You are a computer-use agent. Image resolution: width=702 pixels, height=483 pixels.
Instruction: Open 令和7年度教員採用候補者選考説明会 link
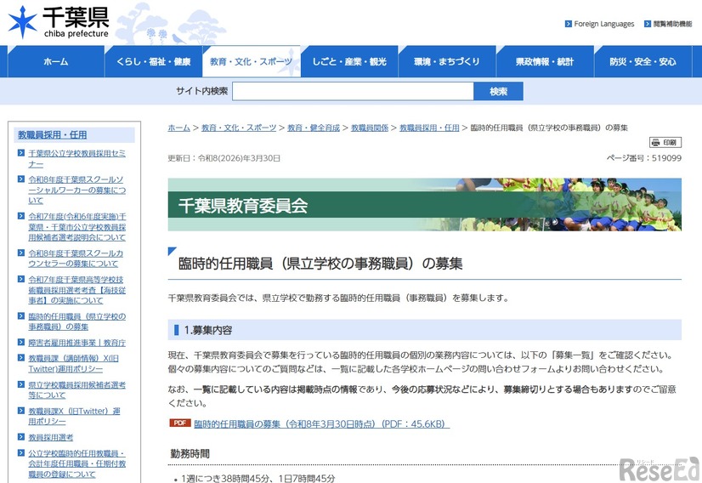pos(77,227)
